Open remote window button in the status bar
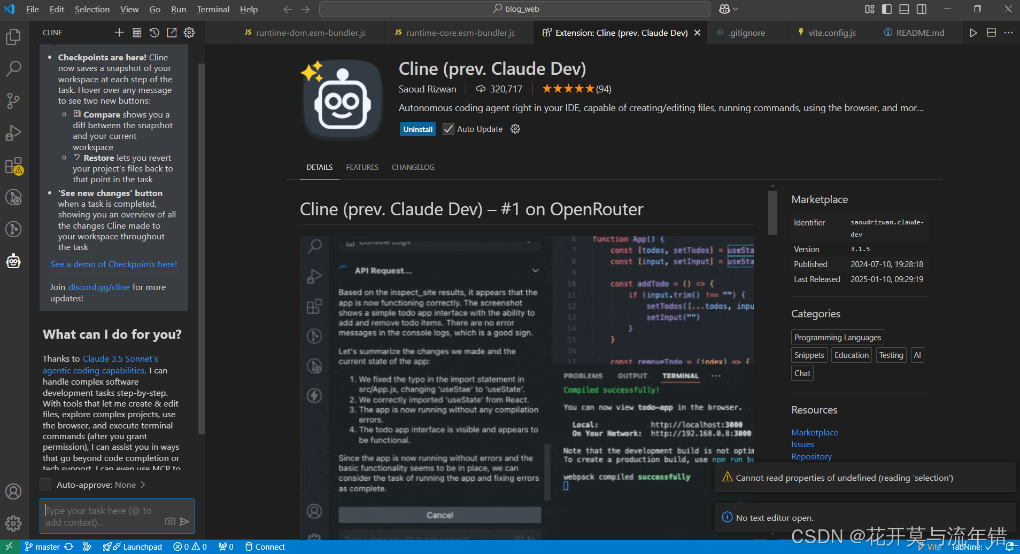The width and height of the screenshot is (1020, 554). (9, 547)
